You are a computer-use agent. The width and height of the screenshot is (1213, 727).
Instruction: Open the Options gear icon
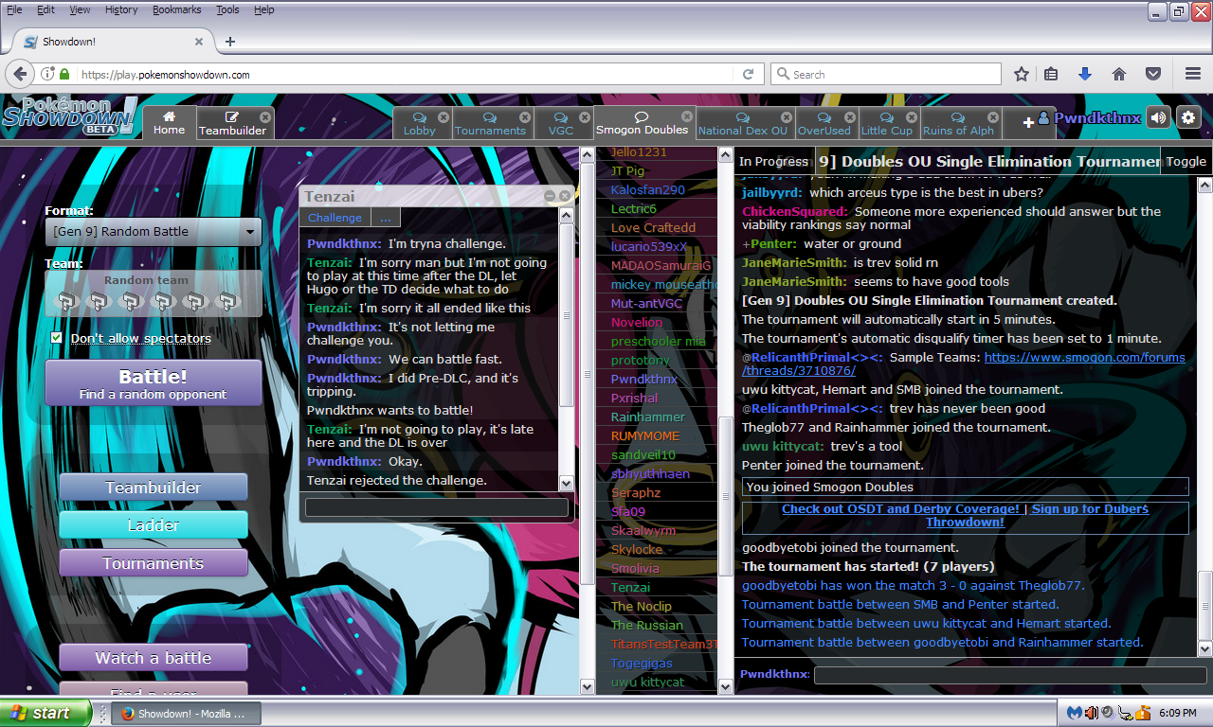pos(1188,117)
